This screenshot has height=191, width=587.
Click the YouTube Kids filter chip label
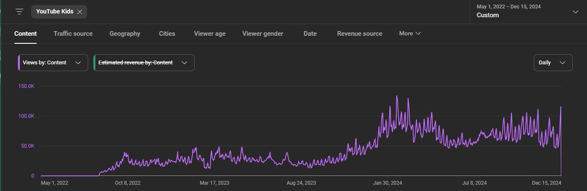[54, 12]
